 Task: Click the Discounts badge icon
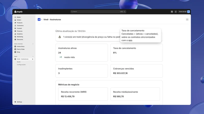15,40
